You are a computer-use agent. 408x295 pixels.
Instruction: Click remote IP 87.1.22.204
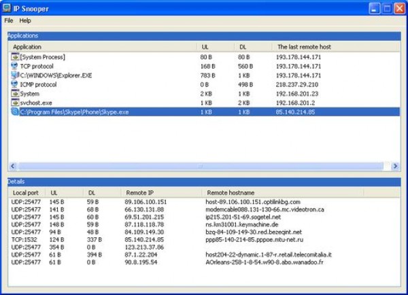coord(141,255)
